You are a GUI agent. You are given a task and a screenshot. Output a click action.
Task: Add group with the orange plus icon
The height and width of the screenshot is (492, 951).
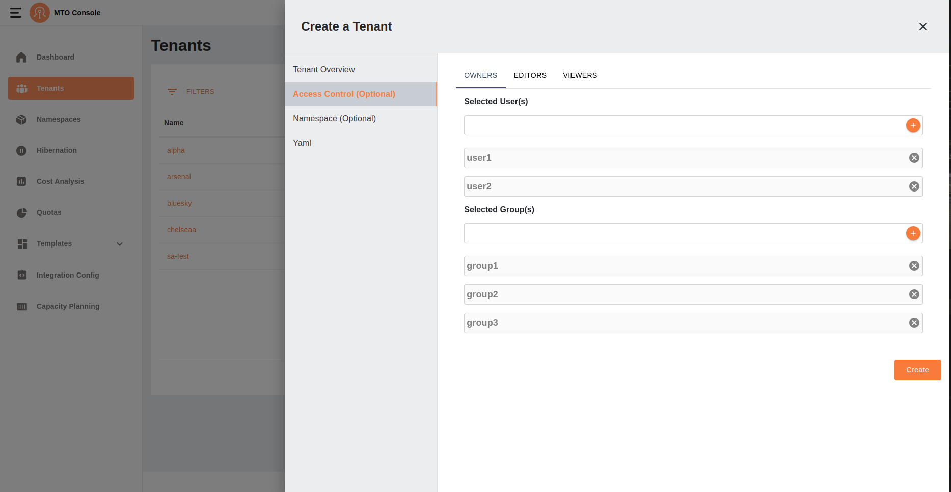[x=913, y=233]
